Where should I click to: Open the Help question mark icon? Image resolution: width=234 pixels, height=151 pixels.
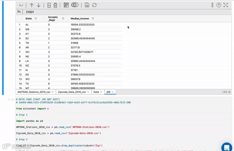(218, 5)
